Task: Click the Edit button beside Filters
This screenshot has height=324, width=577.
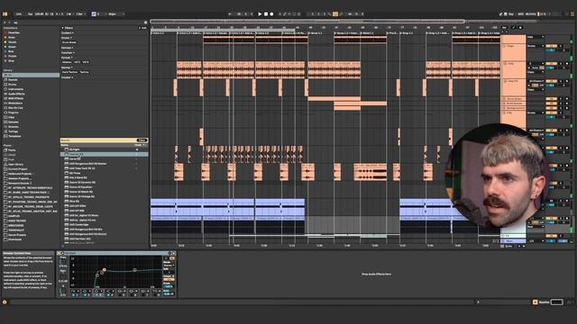Action: (142, 28)
